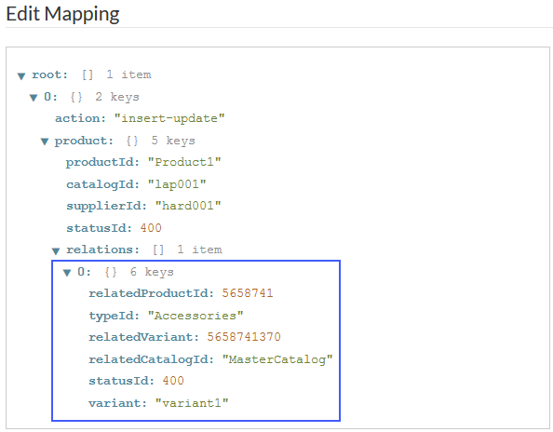Click the "lap001" catalogId value
The width and height of the screenshot is (553, 432).
pos(177,184)
